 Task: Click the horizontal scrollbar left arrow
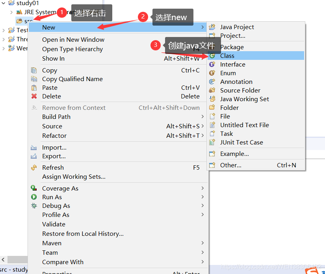pos(3,259)
